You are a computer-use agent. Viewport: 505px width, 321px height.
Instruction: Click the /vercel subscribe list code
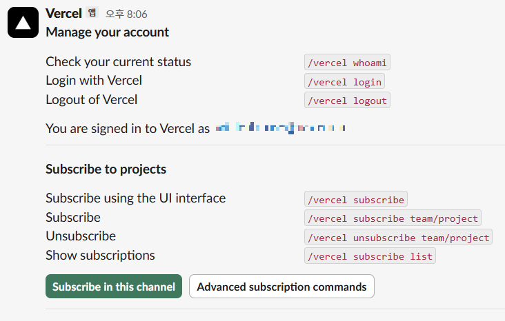pyautogui.click(x=370, y=256)
